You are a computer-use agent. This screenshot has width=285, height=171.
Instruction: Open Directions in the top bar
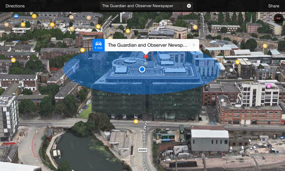[15, 6]
